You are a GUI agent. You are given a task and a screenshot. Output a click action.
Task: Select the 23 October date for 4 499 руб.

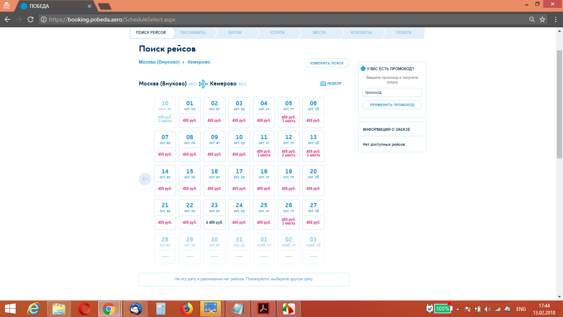(214, 214)
